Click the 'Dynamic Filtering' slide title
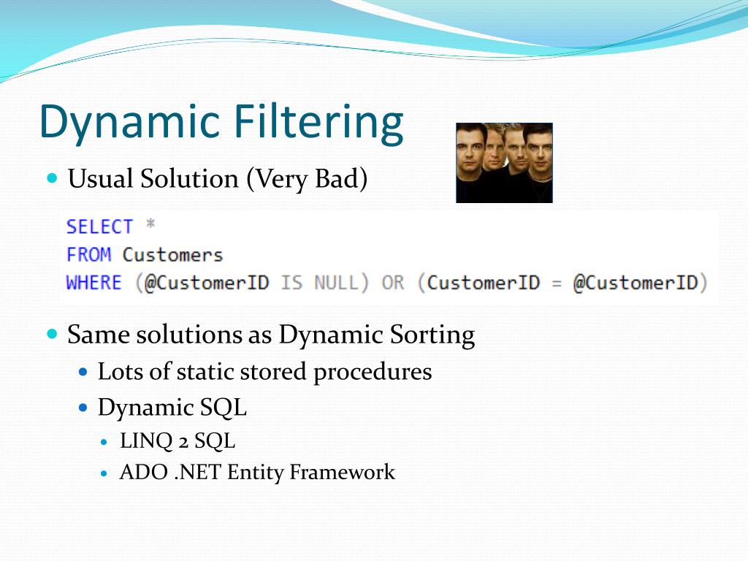 click(222, 123)
